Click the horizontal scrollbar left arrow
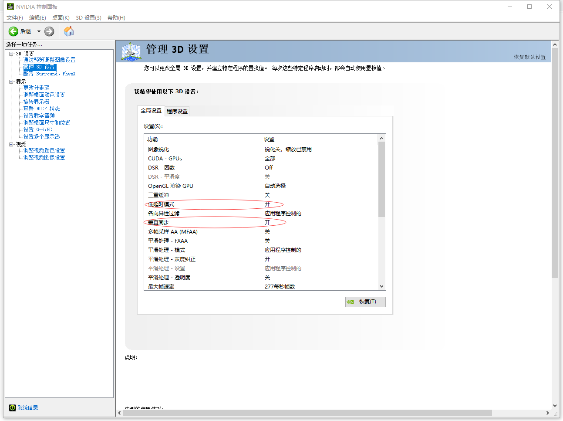The image size is (563, 421). coord(120,413)
